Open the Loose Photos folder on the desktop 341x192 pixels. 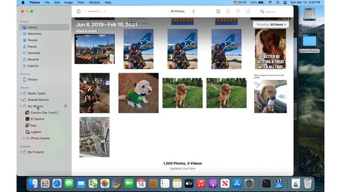[x=309, y=43]
